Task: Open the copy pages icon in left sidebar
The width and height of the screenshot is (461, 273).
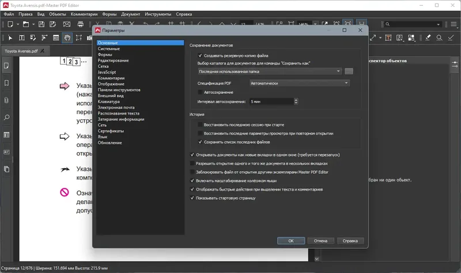Action: tap(6, 169)
